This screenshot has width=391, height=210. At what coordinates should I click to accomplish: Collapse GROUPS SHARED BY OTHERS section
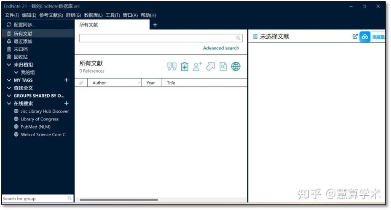click(9, 96)
